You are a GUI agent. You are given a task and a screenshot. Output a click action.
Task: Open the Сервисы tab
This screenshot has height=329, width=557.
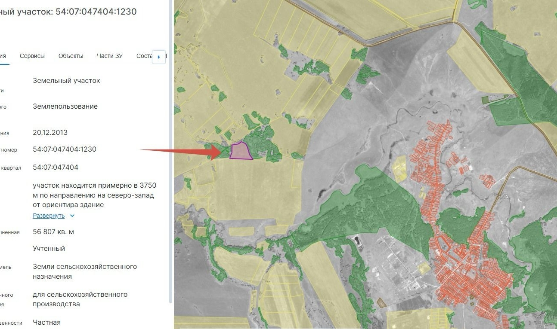[x=32, y=56]
